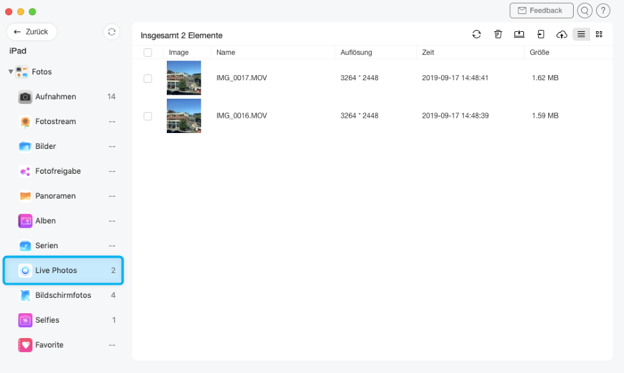Image resolution: width=624 pixels, height=373 pixels.
Task: Switch to list view
Action: pos(581,34)
